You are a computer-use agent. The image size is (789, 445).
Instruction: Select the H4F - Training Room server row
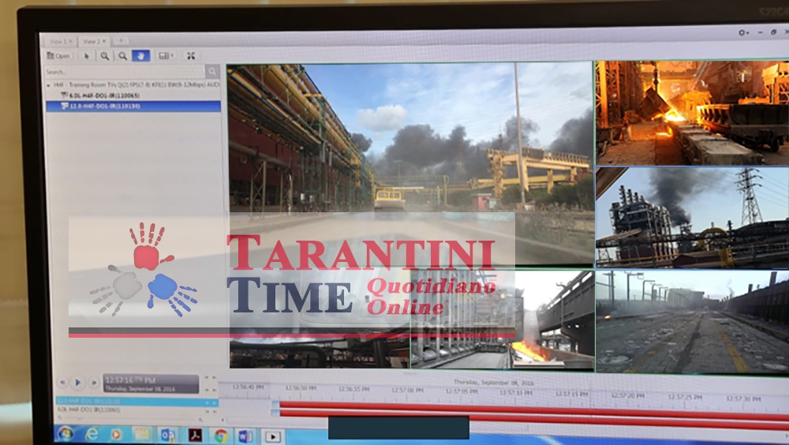(133, 85)
